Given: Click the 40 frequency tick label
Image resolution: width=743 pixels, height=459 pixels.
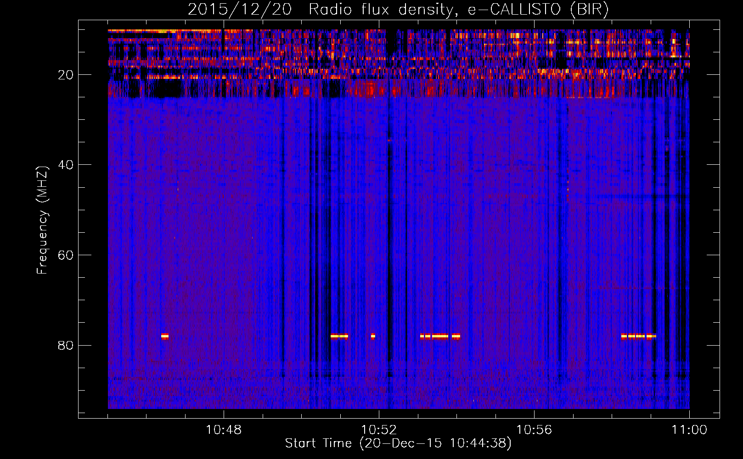Looking at the screenshot, I should [66, 165].
